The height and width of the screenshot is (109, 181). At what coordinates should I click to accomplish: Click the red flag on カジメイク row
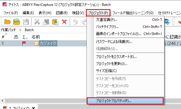(24, 43)
